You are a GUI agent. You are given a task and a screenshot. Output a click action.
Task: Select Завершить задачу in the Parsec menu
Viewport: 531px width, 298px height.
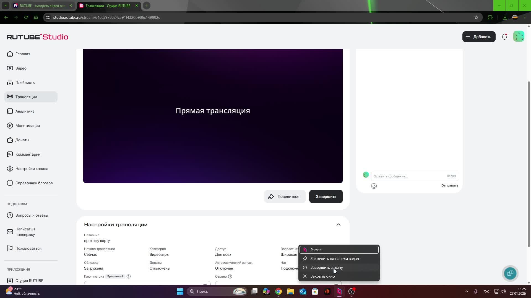326,267
